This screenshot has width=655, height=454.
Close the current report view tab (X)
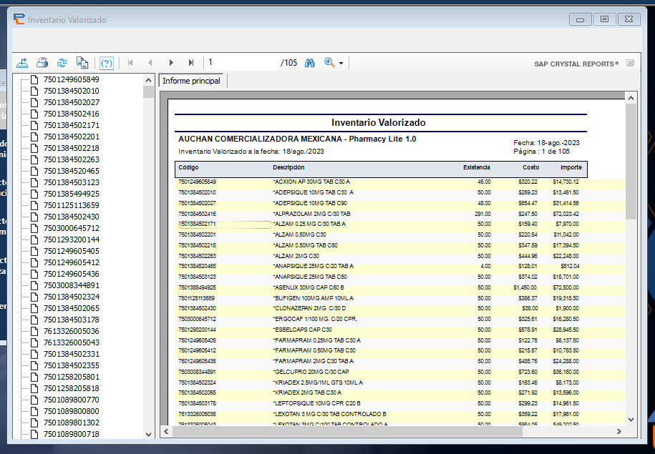click(x=630, y=63)
